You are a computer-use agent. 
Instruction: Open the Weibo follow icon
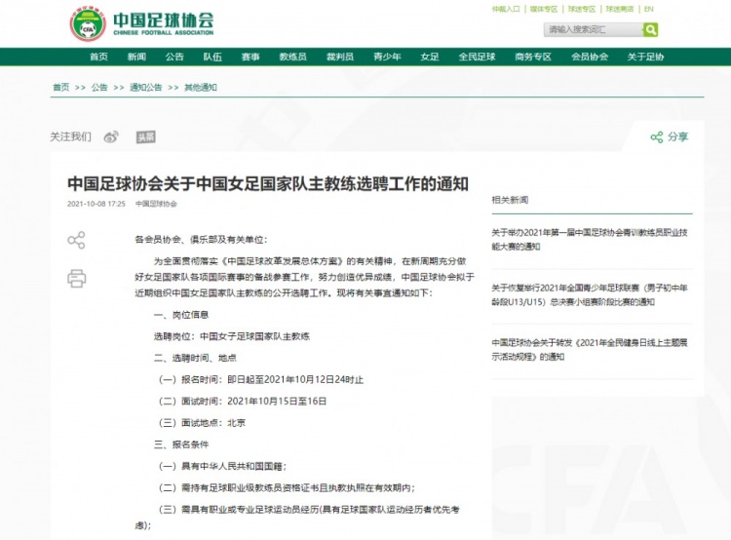click(x=111, y=136)
